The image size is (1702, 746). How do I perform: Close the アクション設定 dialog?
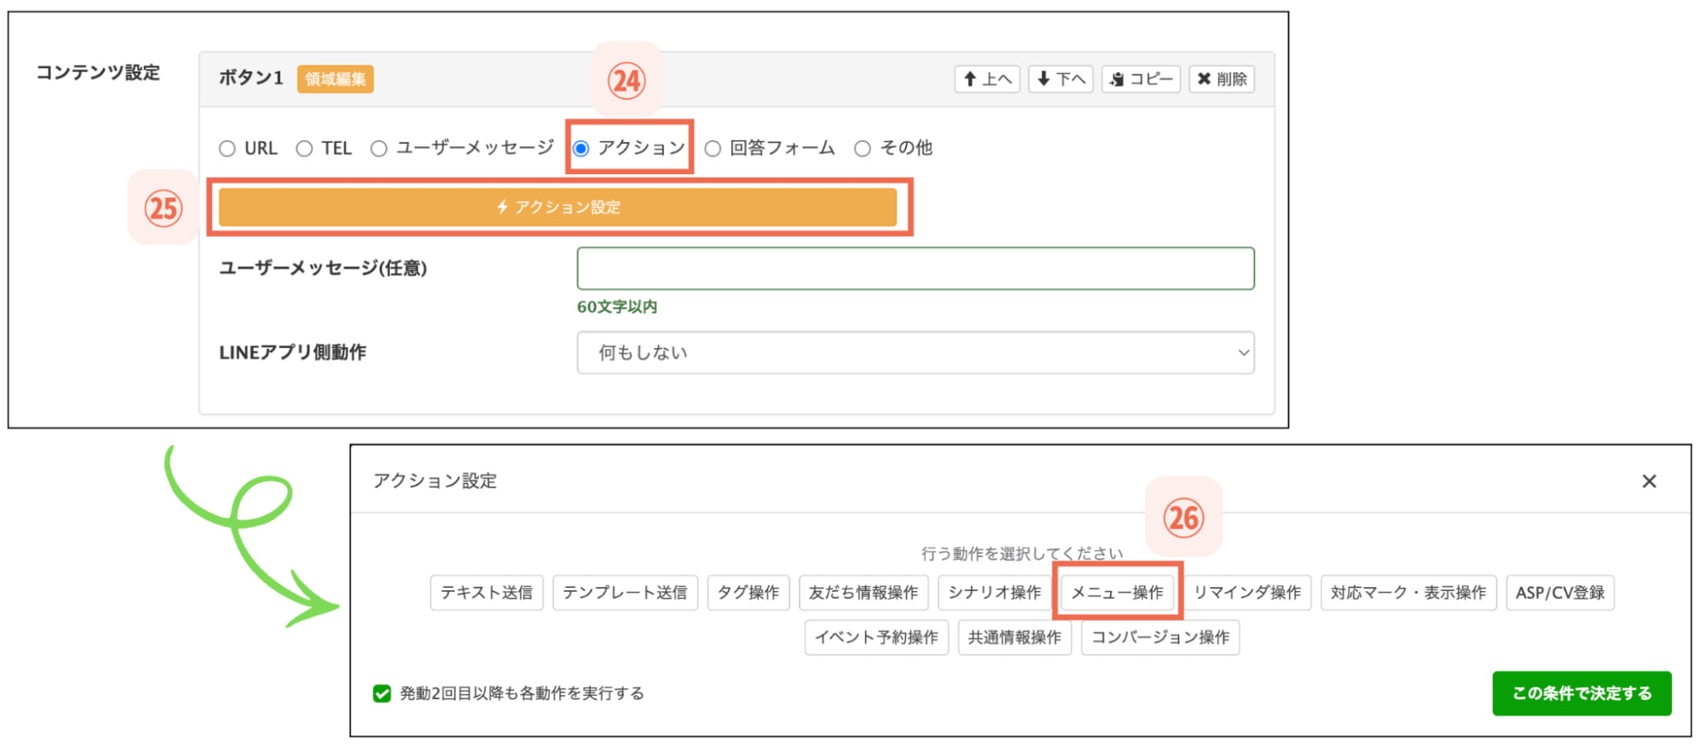coord(1648,481)
